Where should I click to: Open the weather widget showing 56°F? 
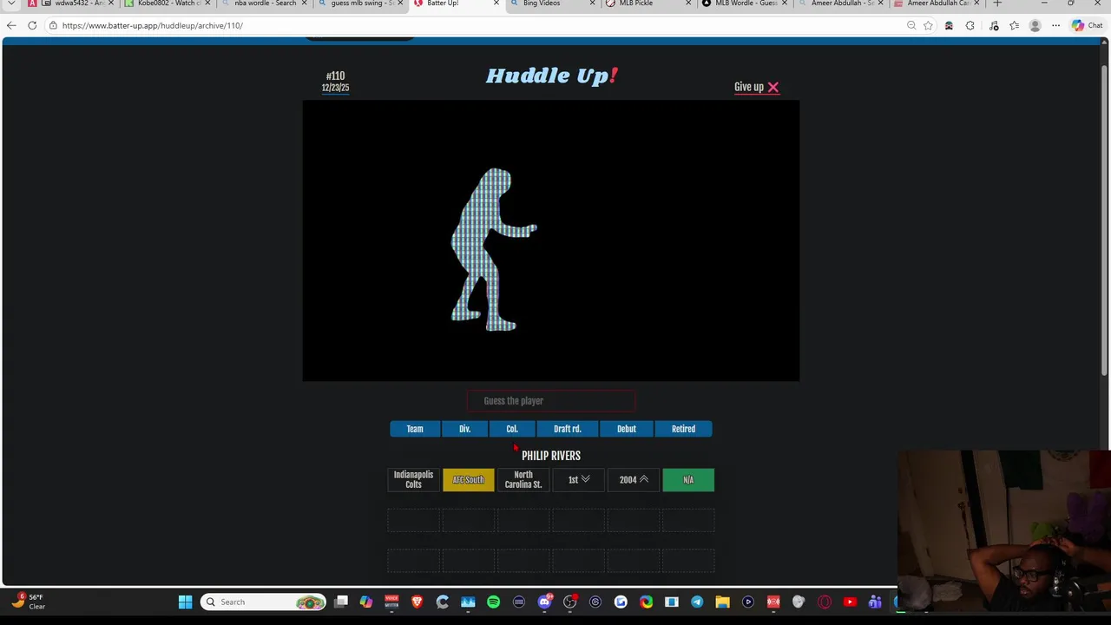26,602
